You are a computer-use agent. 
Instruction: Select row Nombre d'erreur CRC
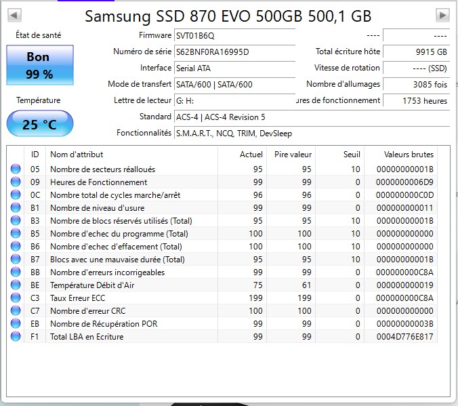click(x=222, y=310)
